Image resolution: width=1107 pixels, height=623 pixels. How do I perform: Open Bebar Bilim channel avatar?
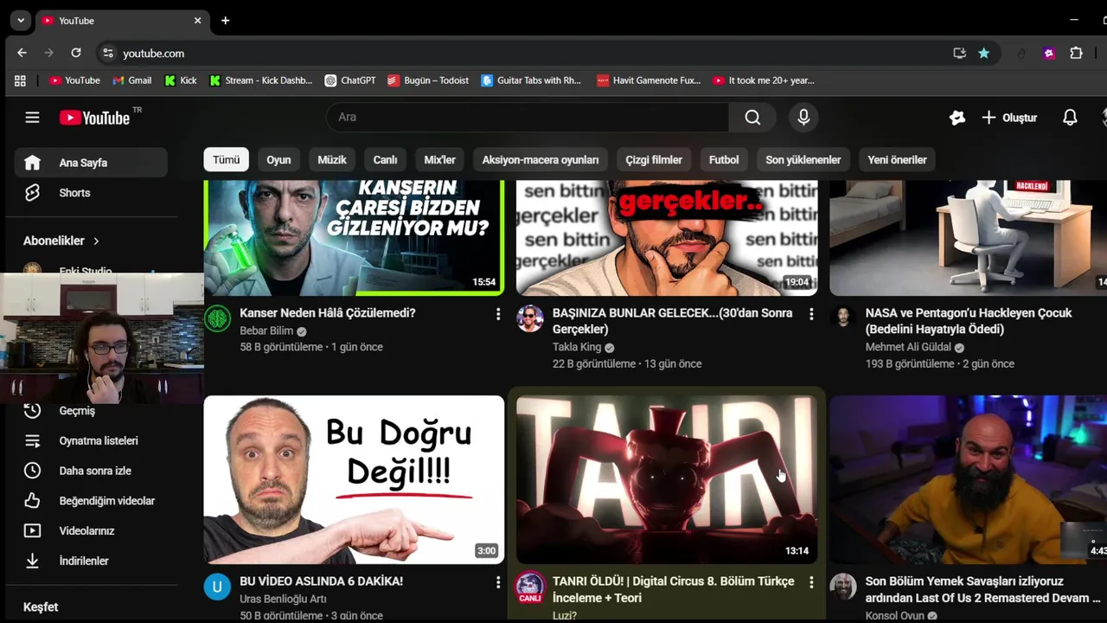pyautogui.click(x=217, y=318)
